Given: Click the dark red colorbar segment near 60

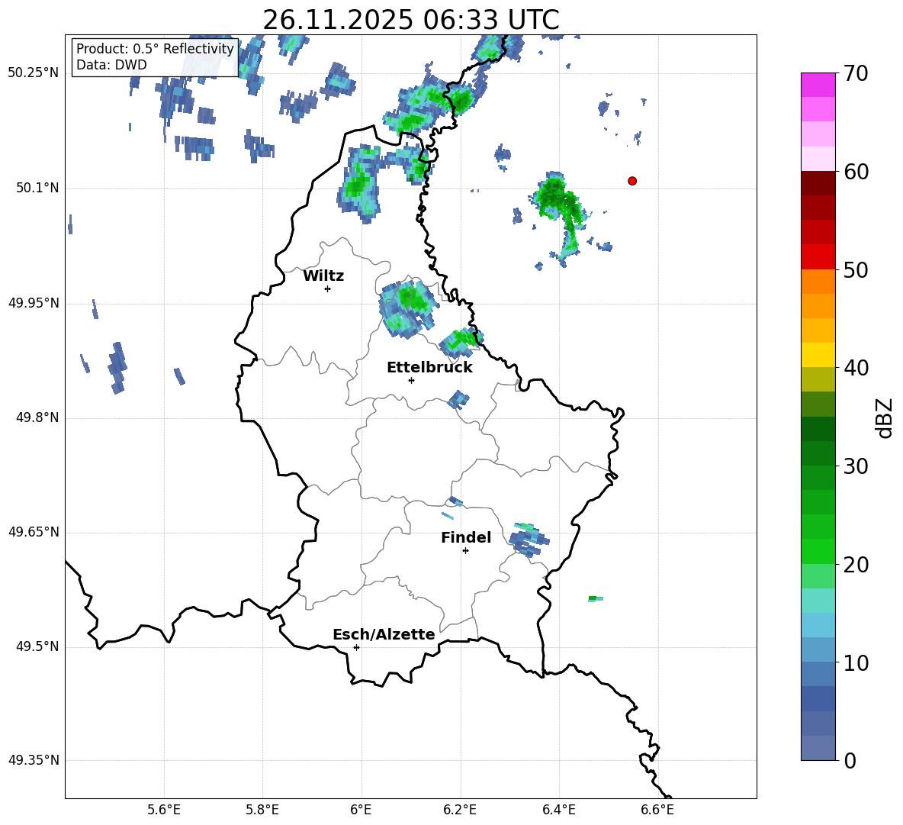Looking at the screenshot, I should tap(818, 182).
